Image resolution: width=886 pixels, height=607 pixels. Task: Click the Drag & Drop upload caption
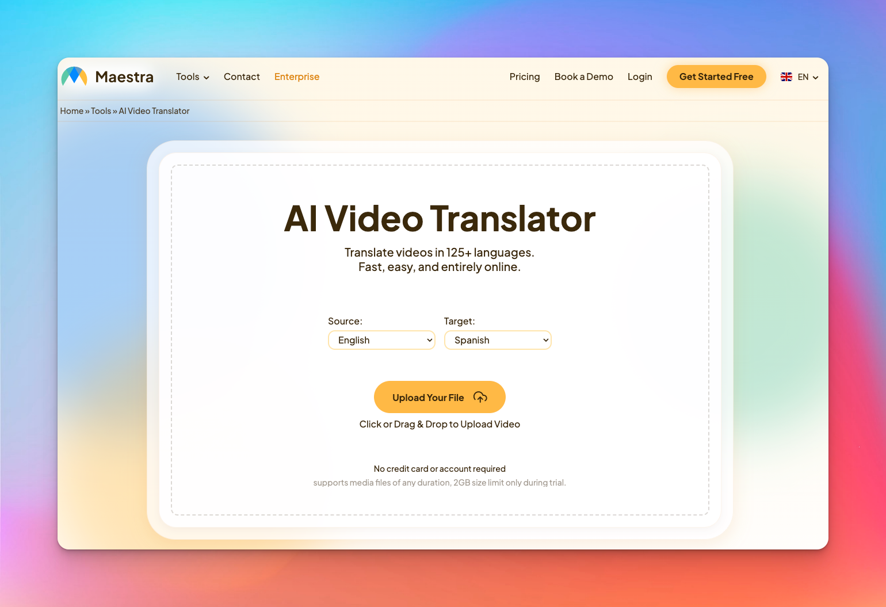pos(440,424)
